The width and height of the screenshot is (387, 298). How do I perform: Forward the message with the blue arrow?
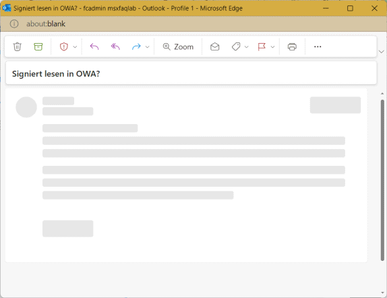coord(136,47)
